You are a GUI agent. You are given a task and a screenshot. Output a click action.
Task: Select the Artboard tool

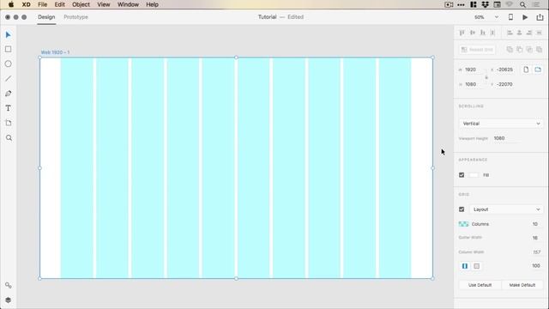8,123
